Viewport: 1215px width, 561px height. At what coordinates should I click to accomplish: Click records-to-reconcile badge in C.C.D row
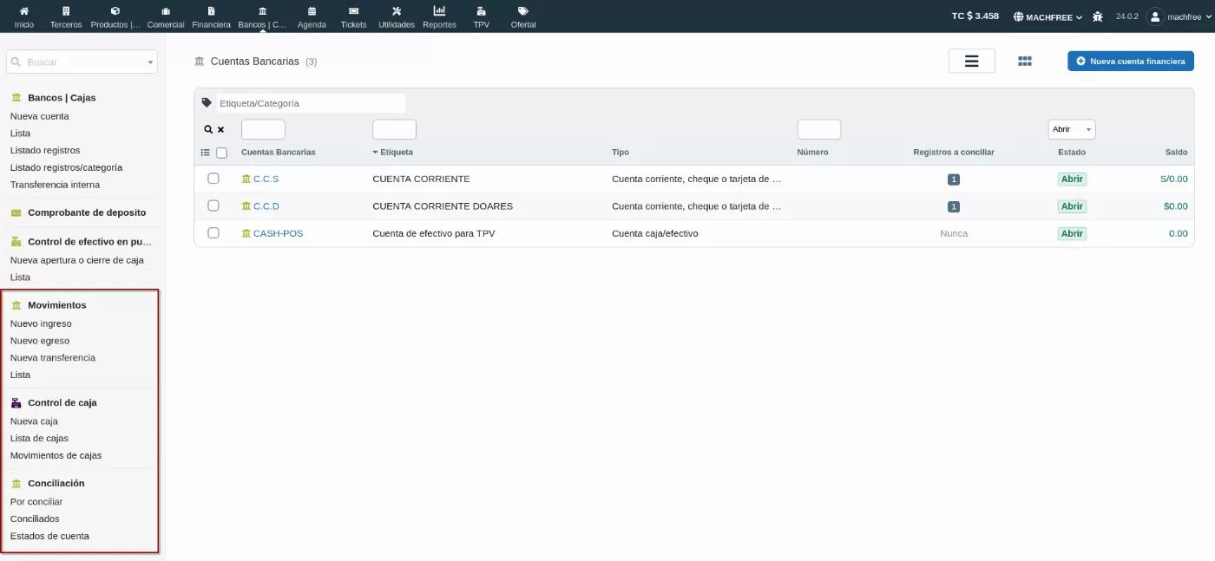(x=954, y=206)
